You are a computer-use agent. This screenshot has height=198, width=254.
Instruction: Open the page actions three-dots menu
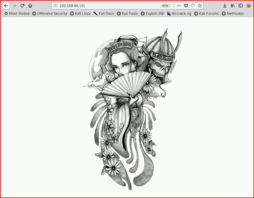click(x=179, y=6)
